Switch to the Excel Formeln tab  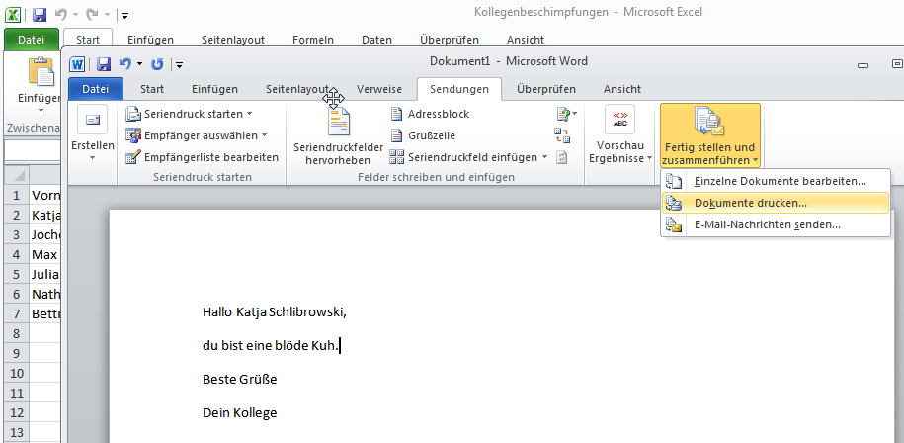(x=313, y=40)
